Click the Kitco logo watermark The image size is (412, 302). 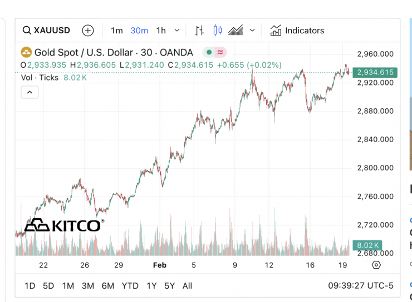click(63, 225)
